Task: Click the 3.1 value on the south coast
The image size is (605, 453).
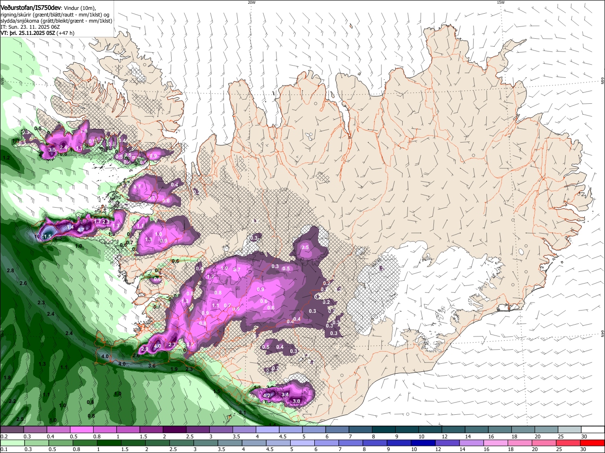Action: tap(242, 412)
